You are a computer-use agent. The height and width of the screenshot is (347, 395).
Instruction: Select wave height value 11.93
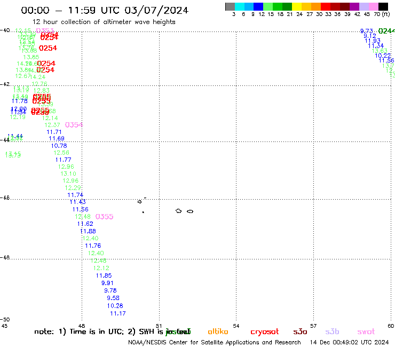click(373, 41)
